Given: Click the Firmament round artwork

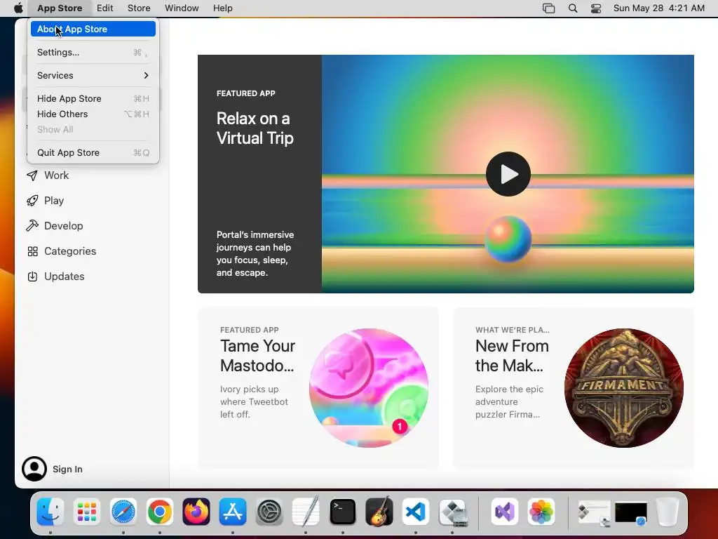Looking at the screenshot, I should (x=623, y=387).
